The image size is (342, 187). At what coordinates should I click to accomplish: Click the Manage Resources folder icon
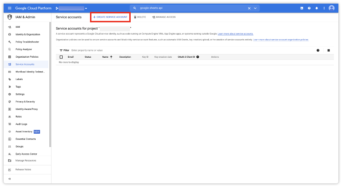pos(10,161)
